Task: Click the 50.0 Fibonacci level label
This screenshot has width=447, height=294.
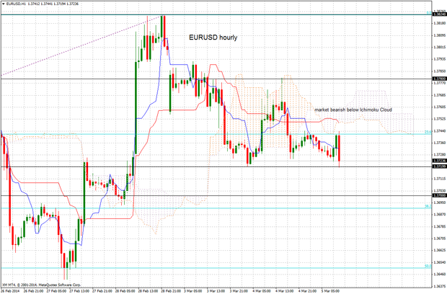Action: click(428, 266)
